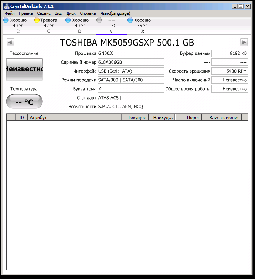Click the Техсостояние label
Viewport: 255px width, 279px height.
click(24, 53)
